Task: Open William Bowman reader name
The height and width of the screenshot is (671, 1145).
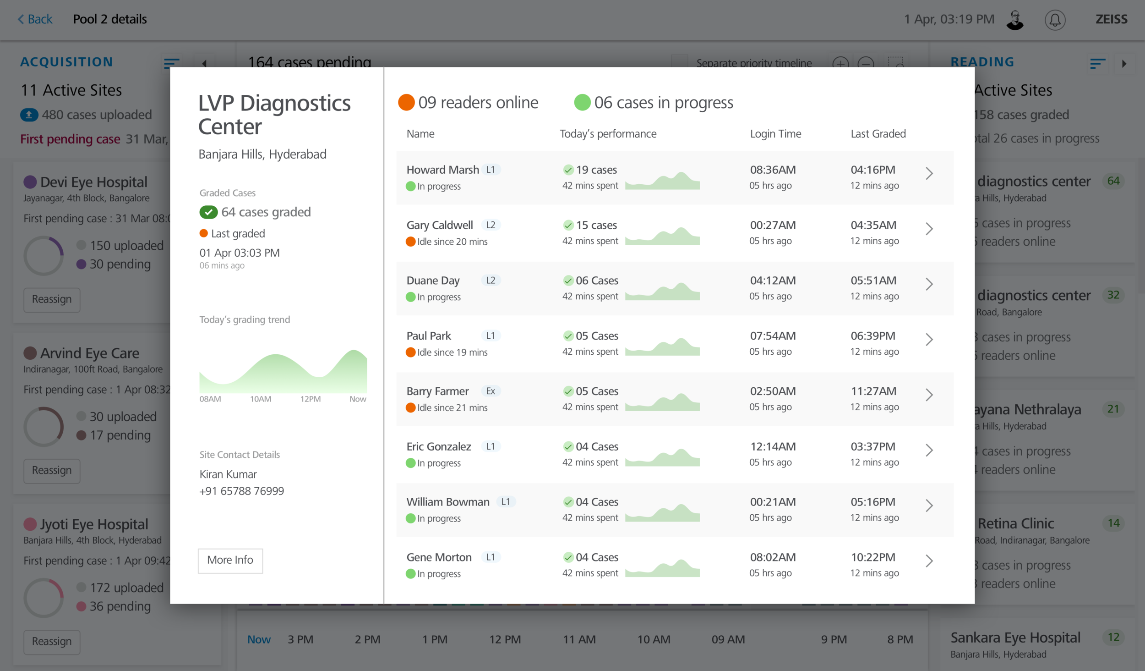Action: point(448,502)
